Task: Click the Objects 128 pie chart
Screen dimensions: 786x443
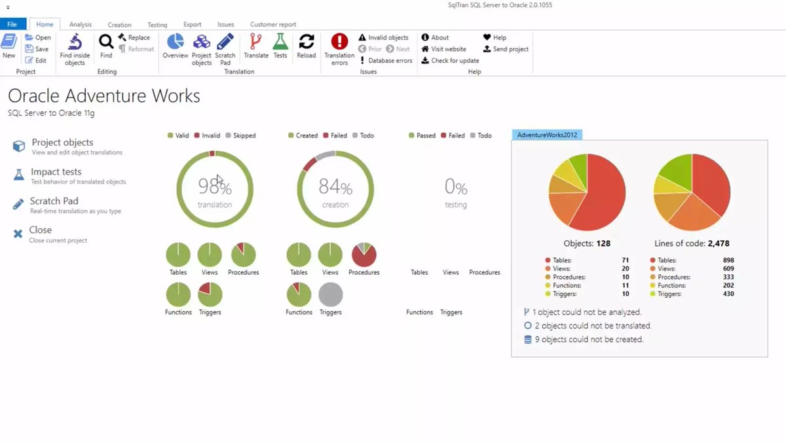Action: click(587, 192)
